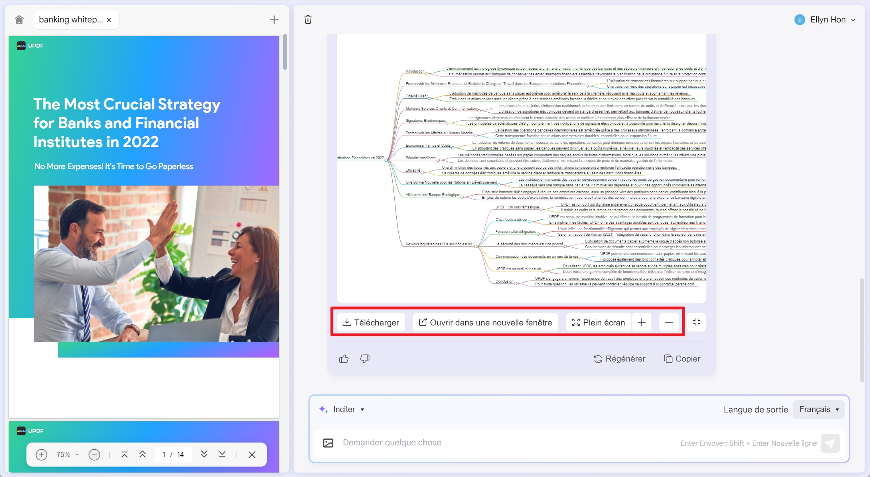Click the thumbs up icon
The height and width of the screenshot is (477, 870).
(x=344, y=359)
